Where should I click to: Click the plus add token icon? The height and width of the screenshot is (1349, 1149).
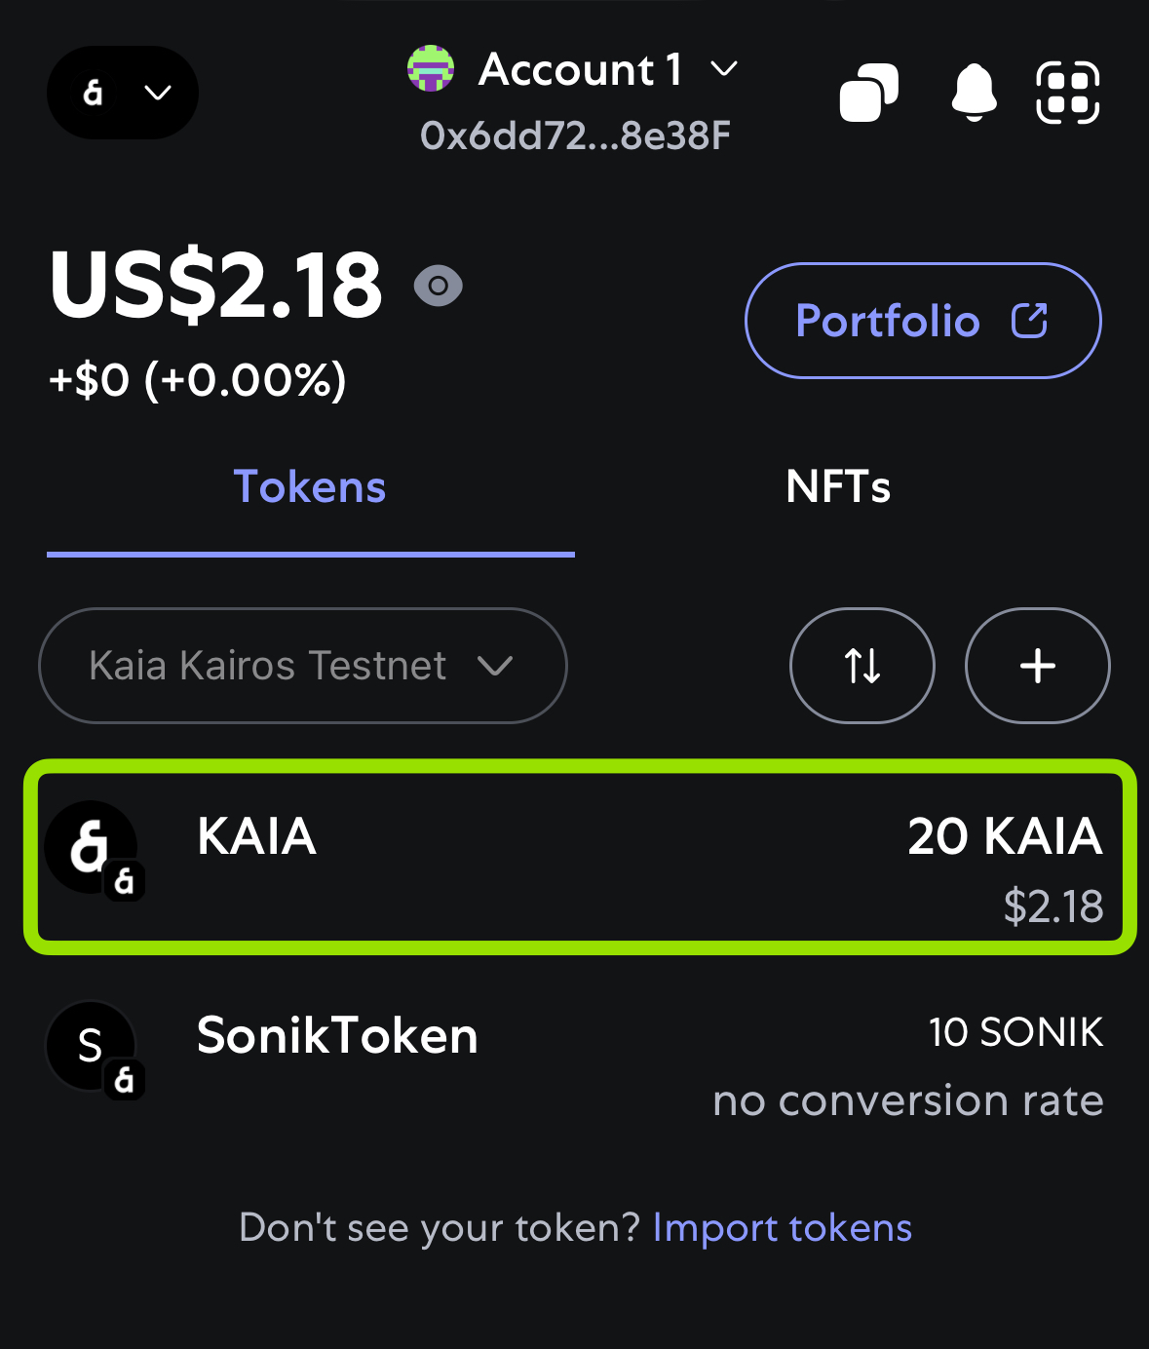click(x=1038, y=666)
